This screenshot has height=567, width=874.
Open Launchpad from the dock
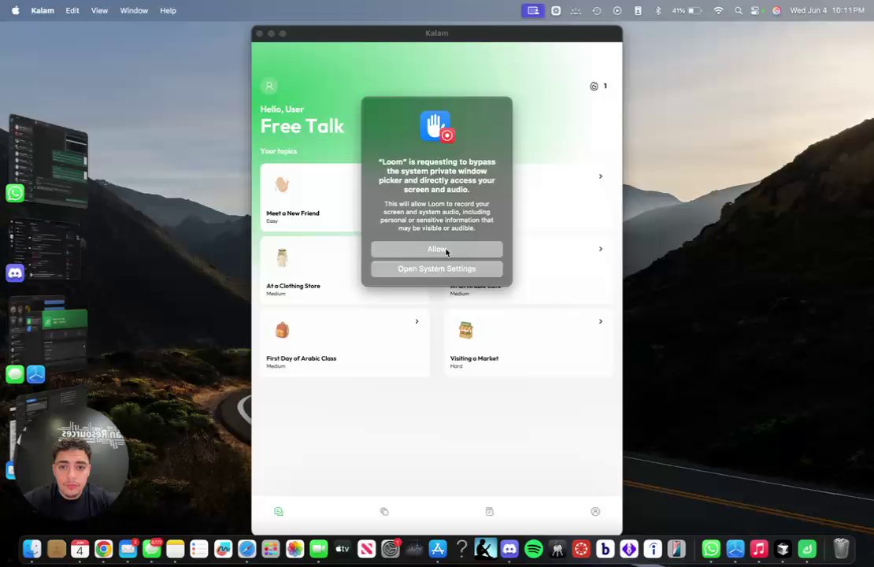(271, 549)
